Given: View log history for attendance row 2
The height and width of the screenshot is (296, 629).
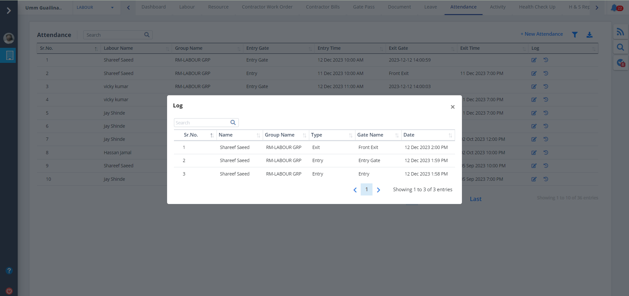Looking at the screenshot, I should tap(546, 73).
